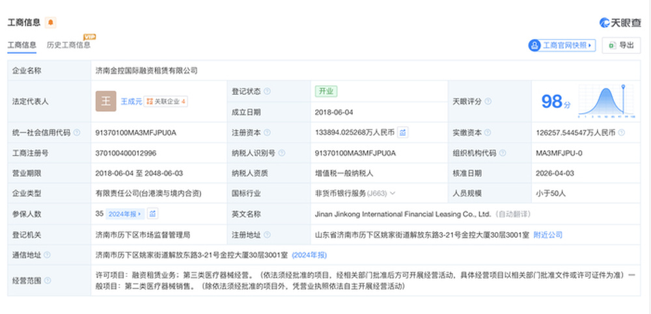Click the 关联企业 4 badge

166,101
